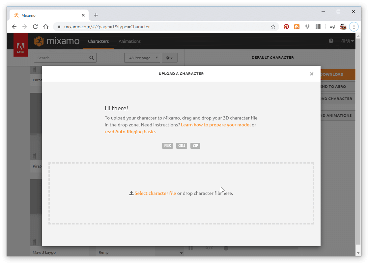This screenshot has width=368, height=263.
Task: Switch to the Characters tab
Action: [x=98, y=41]
